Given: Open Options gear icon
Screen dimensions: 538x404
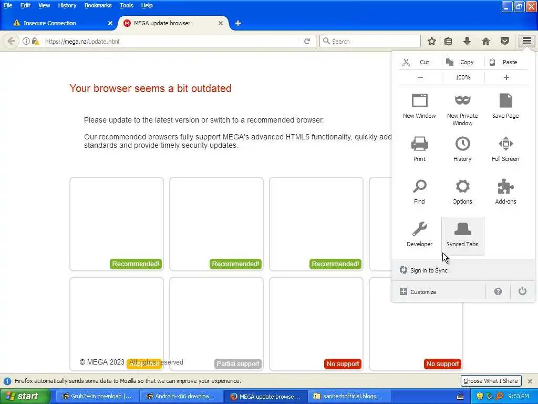Looking at the screenshot, I should click(462, 191).
